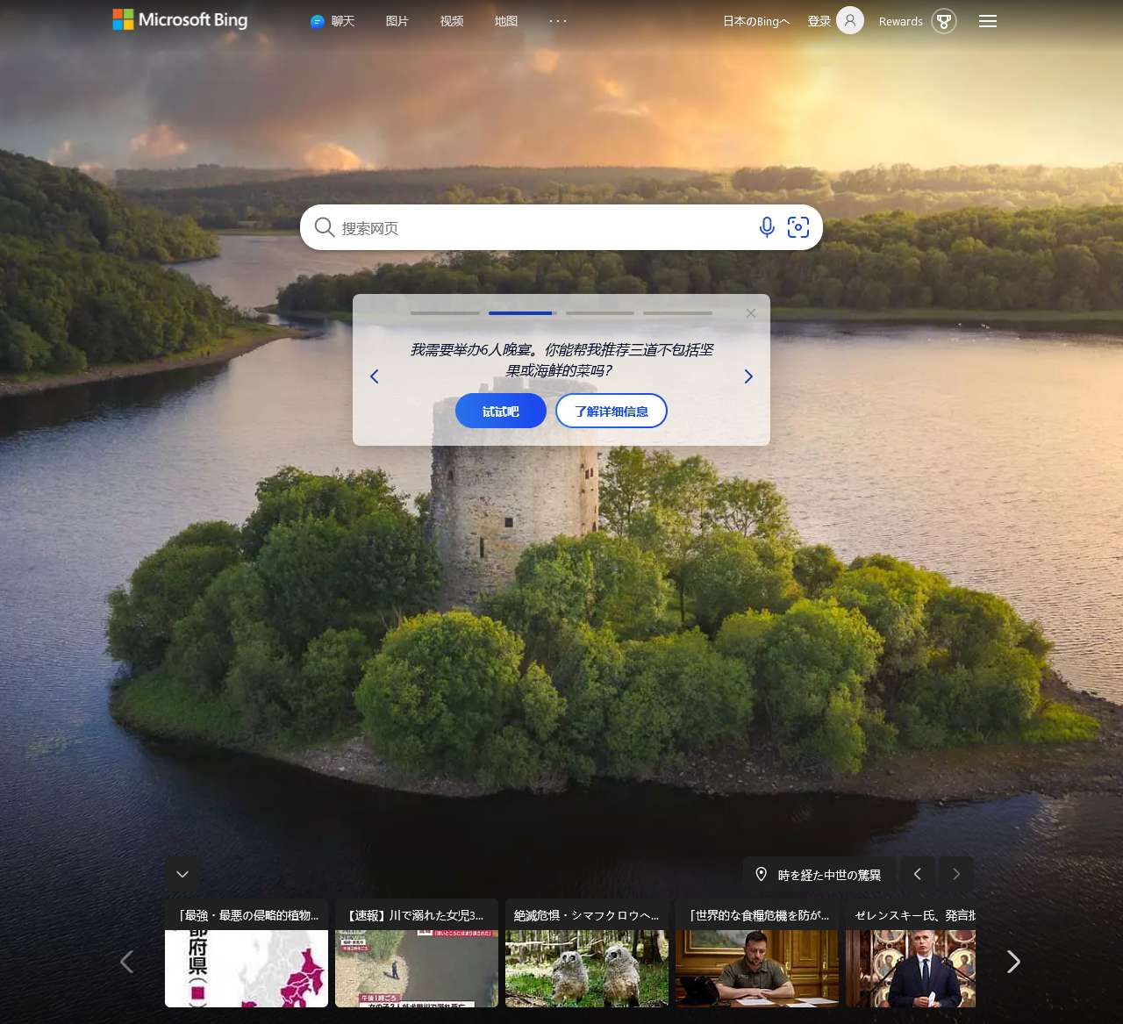Go to the 地图 maps tab
The height and width of the screenshot is (1024, 1123).
[506, 21]
